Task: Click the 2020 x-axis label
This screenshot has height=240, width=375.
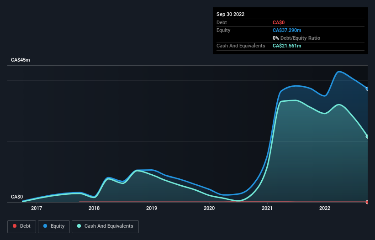Action: pos(209,208)
